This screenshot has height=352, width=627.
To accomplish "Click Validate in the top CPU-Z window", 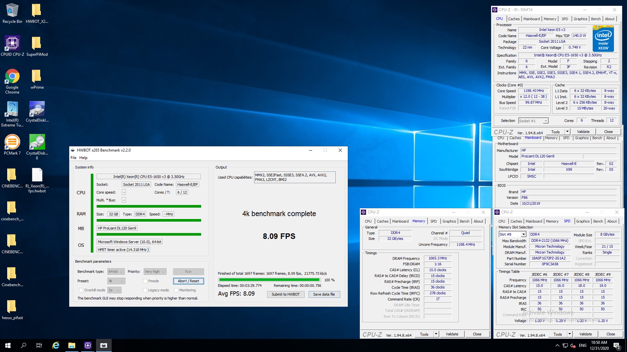I will point(583,132).
